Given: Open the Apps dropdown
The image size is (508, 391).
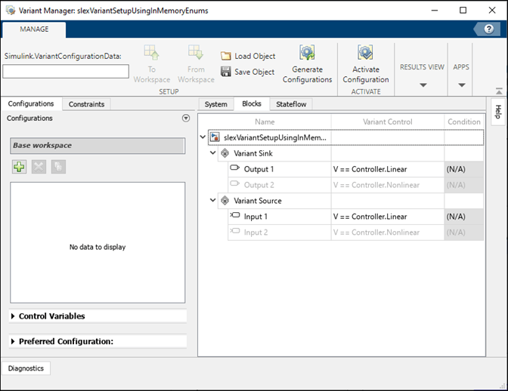Looking at the screenshot, I should pyautogui.click(x=461, y=85).
